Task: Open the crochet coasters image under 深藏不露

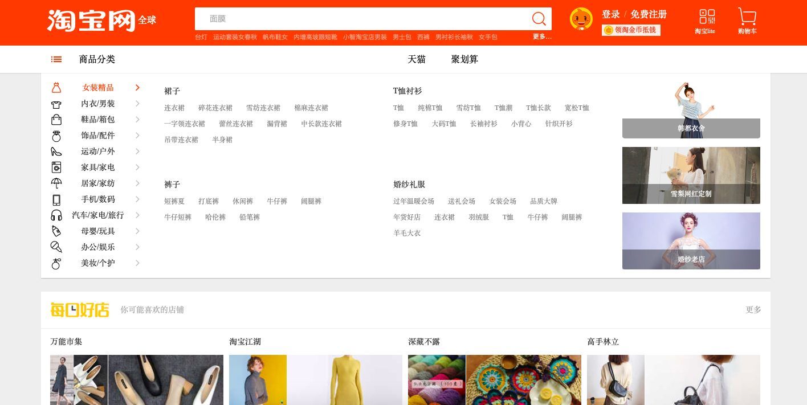Action: click(524, 380)
